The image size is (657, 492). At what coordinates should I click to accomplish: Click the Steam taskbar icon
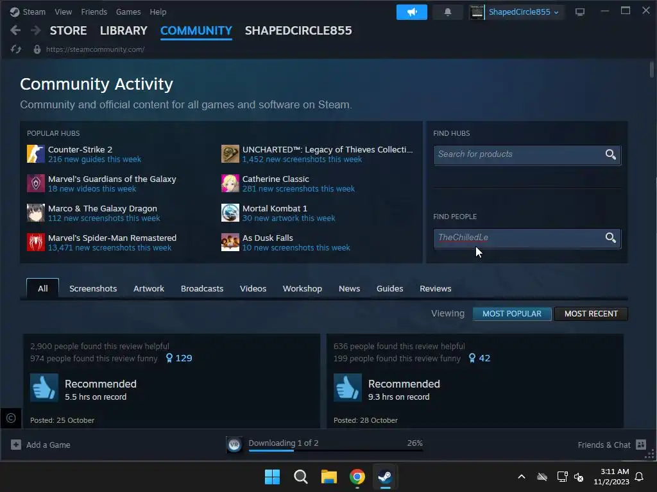pos(385,477)
